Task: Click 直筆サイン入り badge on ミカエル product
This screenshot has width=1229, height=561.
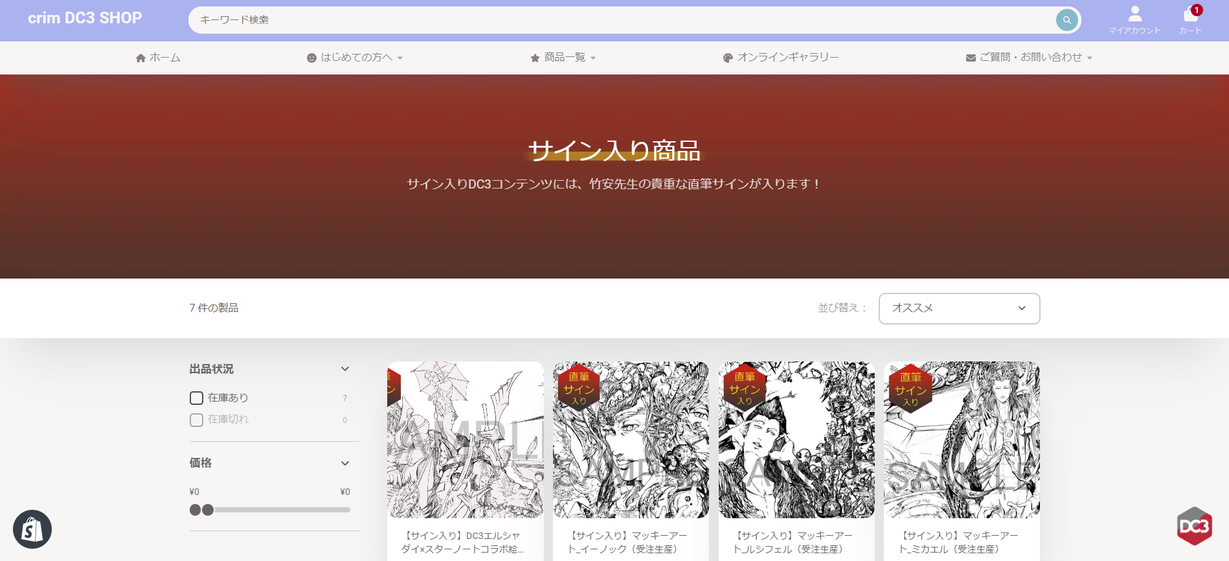Action: pyautogui.click(x=910, y=388)
